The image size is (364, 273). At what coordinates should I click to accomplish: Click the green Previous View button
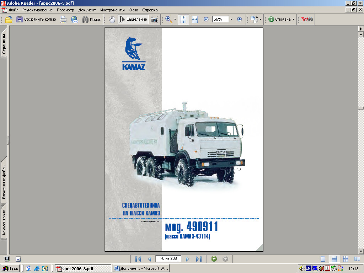click(214, 259)
